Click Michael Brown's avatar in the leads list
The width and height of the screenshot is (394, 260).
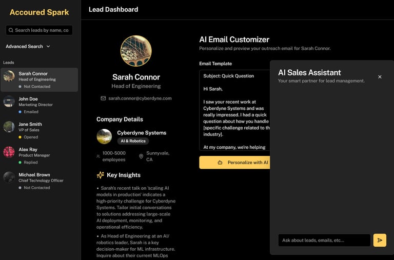click(9, 177)
